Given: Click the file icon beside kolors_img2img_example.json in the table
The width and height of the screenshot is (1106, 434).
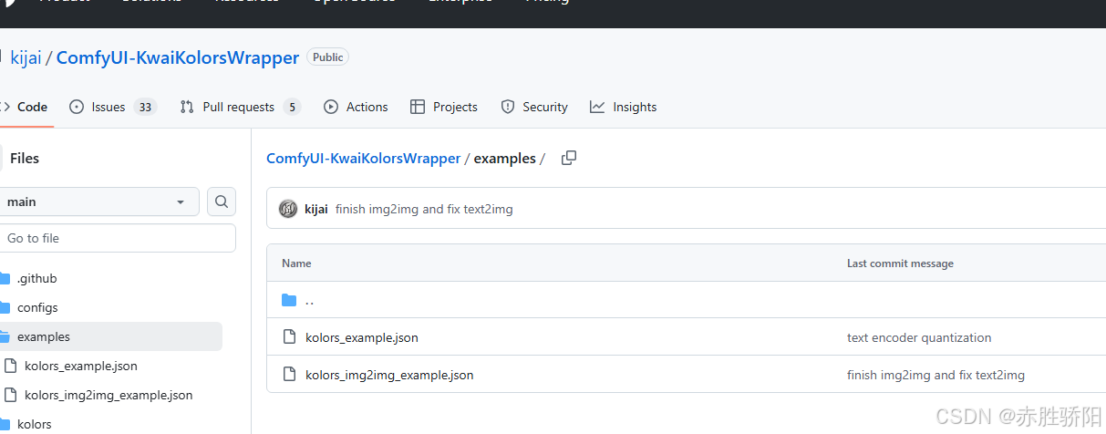Looking at the screenshot, I should pyautogui.click(x=289, y=375).
